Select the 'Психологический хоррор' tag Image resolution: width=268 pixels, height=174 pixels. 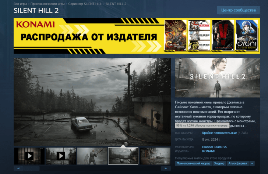pyautogui.click(x=193, y=163)
